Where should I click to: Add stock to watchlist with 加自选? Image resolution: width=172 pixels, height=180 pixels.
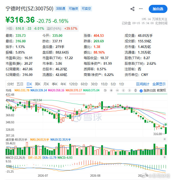(x=158, y=9)
